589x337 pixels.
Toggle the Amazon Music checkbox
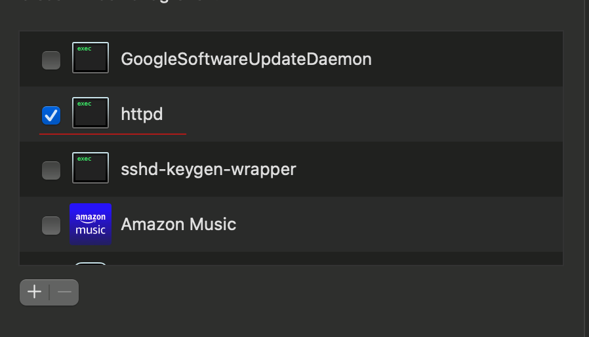pos(51,226)
